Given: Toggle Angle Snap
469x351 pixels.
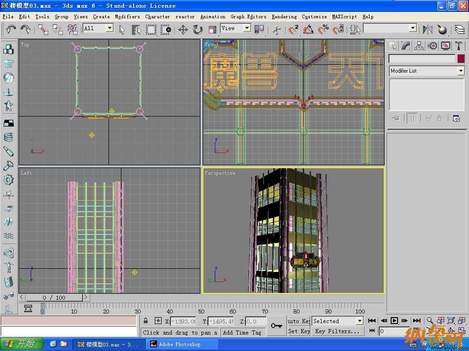Looking at the screenshot, I should pyautogui.click(x=308, y=29).
